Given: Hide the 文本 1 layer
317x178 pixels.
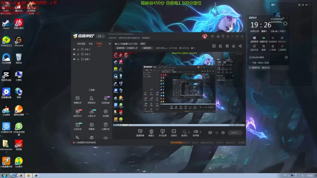Looking at the screenshot, I should click(x=74, y=54).
